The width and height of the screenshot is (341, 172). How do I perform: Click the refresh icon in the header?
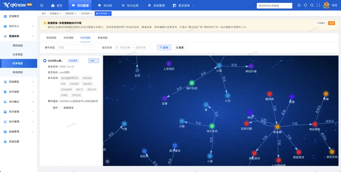(305, 5)
